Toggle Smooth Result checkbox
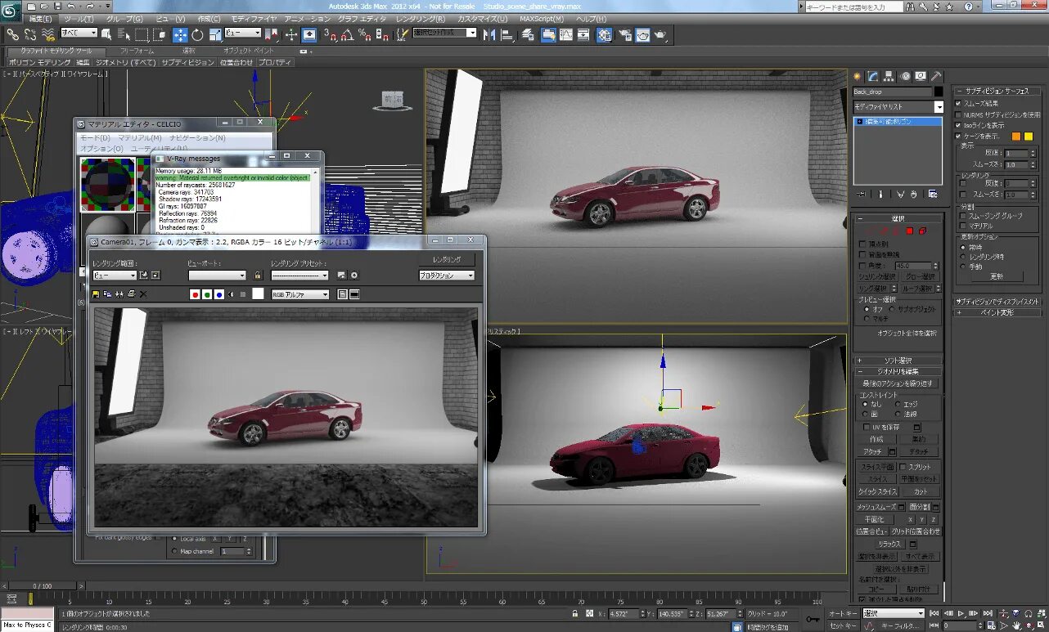Screen dimensions: 1049x632 [x=960, y=104]
